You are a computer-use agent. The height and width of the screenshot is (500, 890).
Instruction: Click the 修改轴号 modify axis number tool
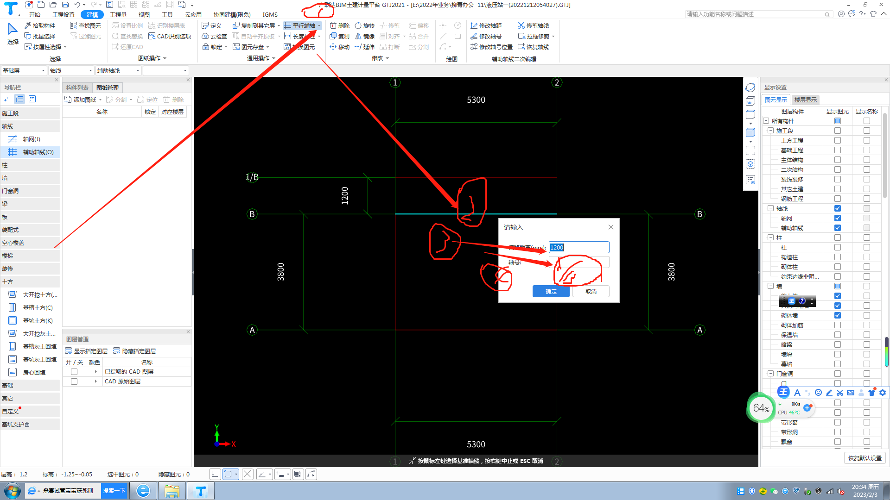pyautogui.click(x=486, y=36)
